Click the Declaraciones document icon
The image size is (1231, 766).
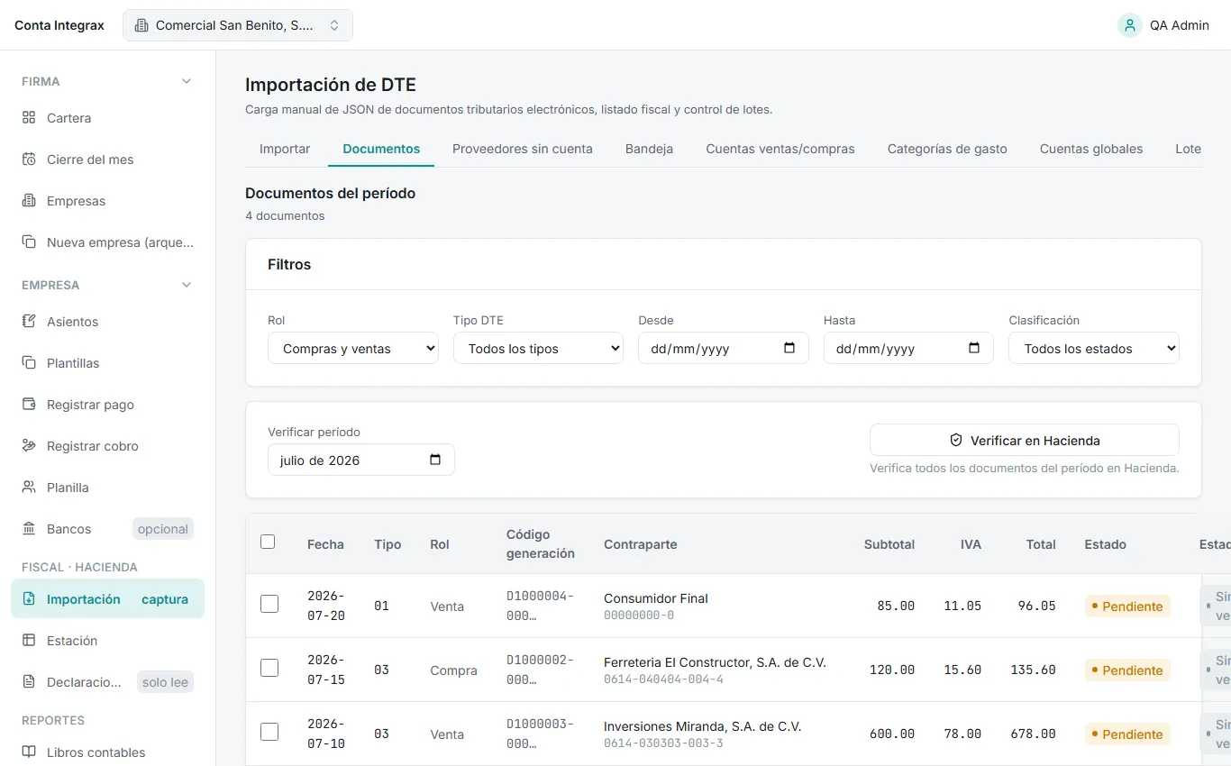(29, 682)
